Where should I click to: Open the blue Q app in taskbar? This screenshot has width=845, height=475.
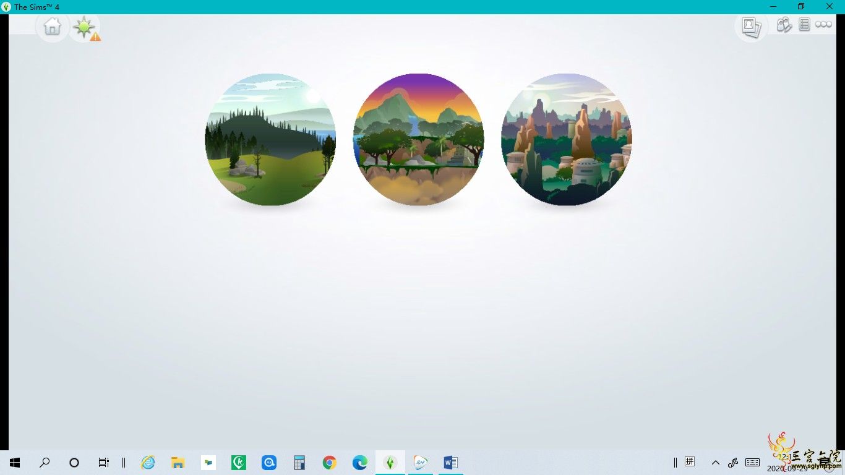pyautogui.click(x=269, y=463)
